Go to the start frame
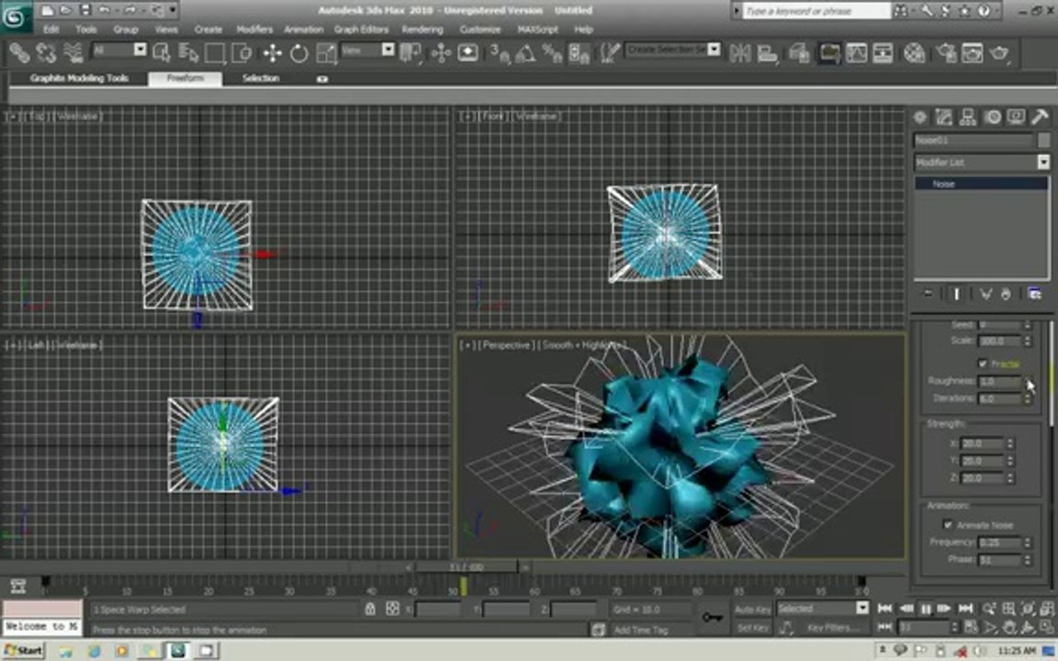The image size is (1058, 661). (x=885, y=609)
